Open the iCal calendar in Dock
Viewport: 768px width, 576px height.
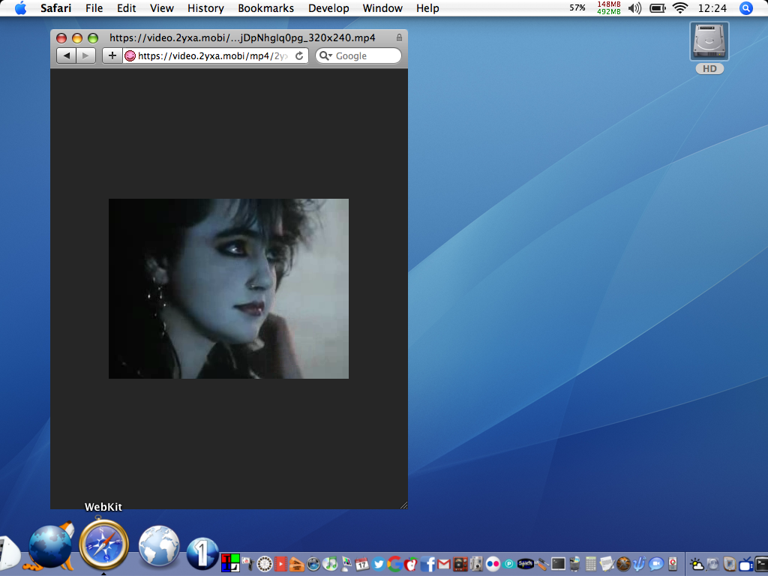[x=362, y=564]
